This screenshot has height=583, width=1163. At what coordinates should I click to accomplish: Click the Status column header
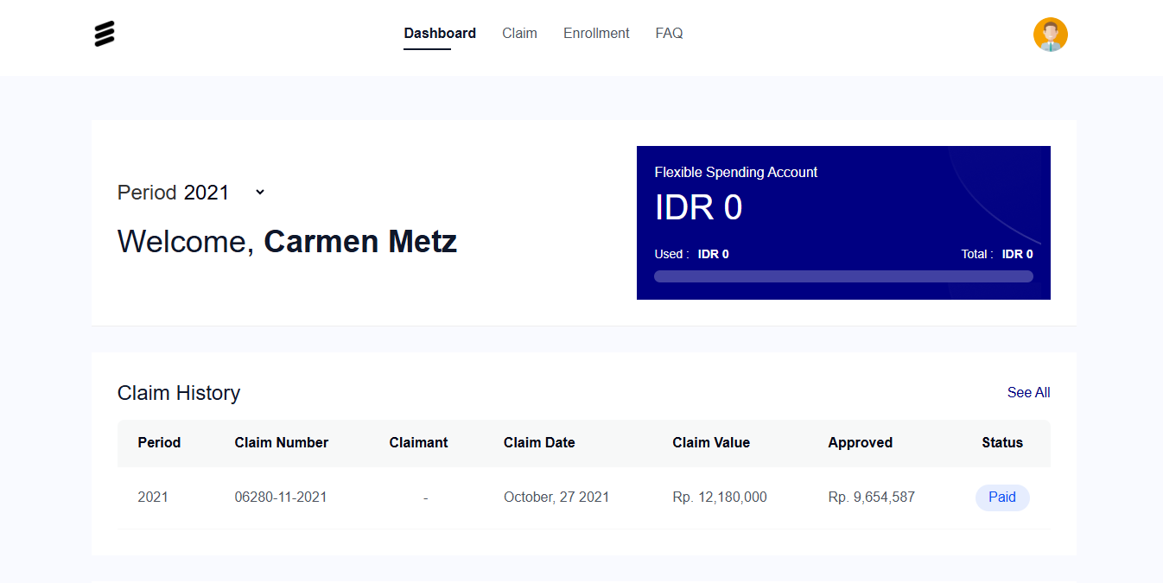pos(1002,442)
